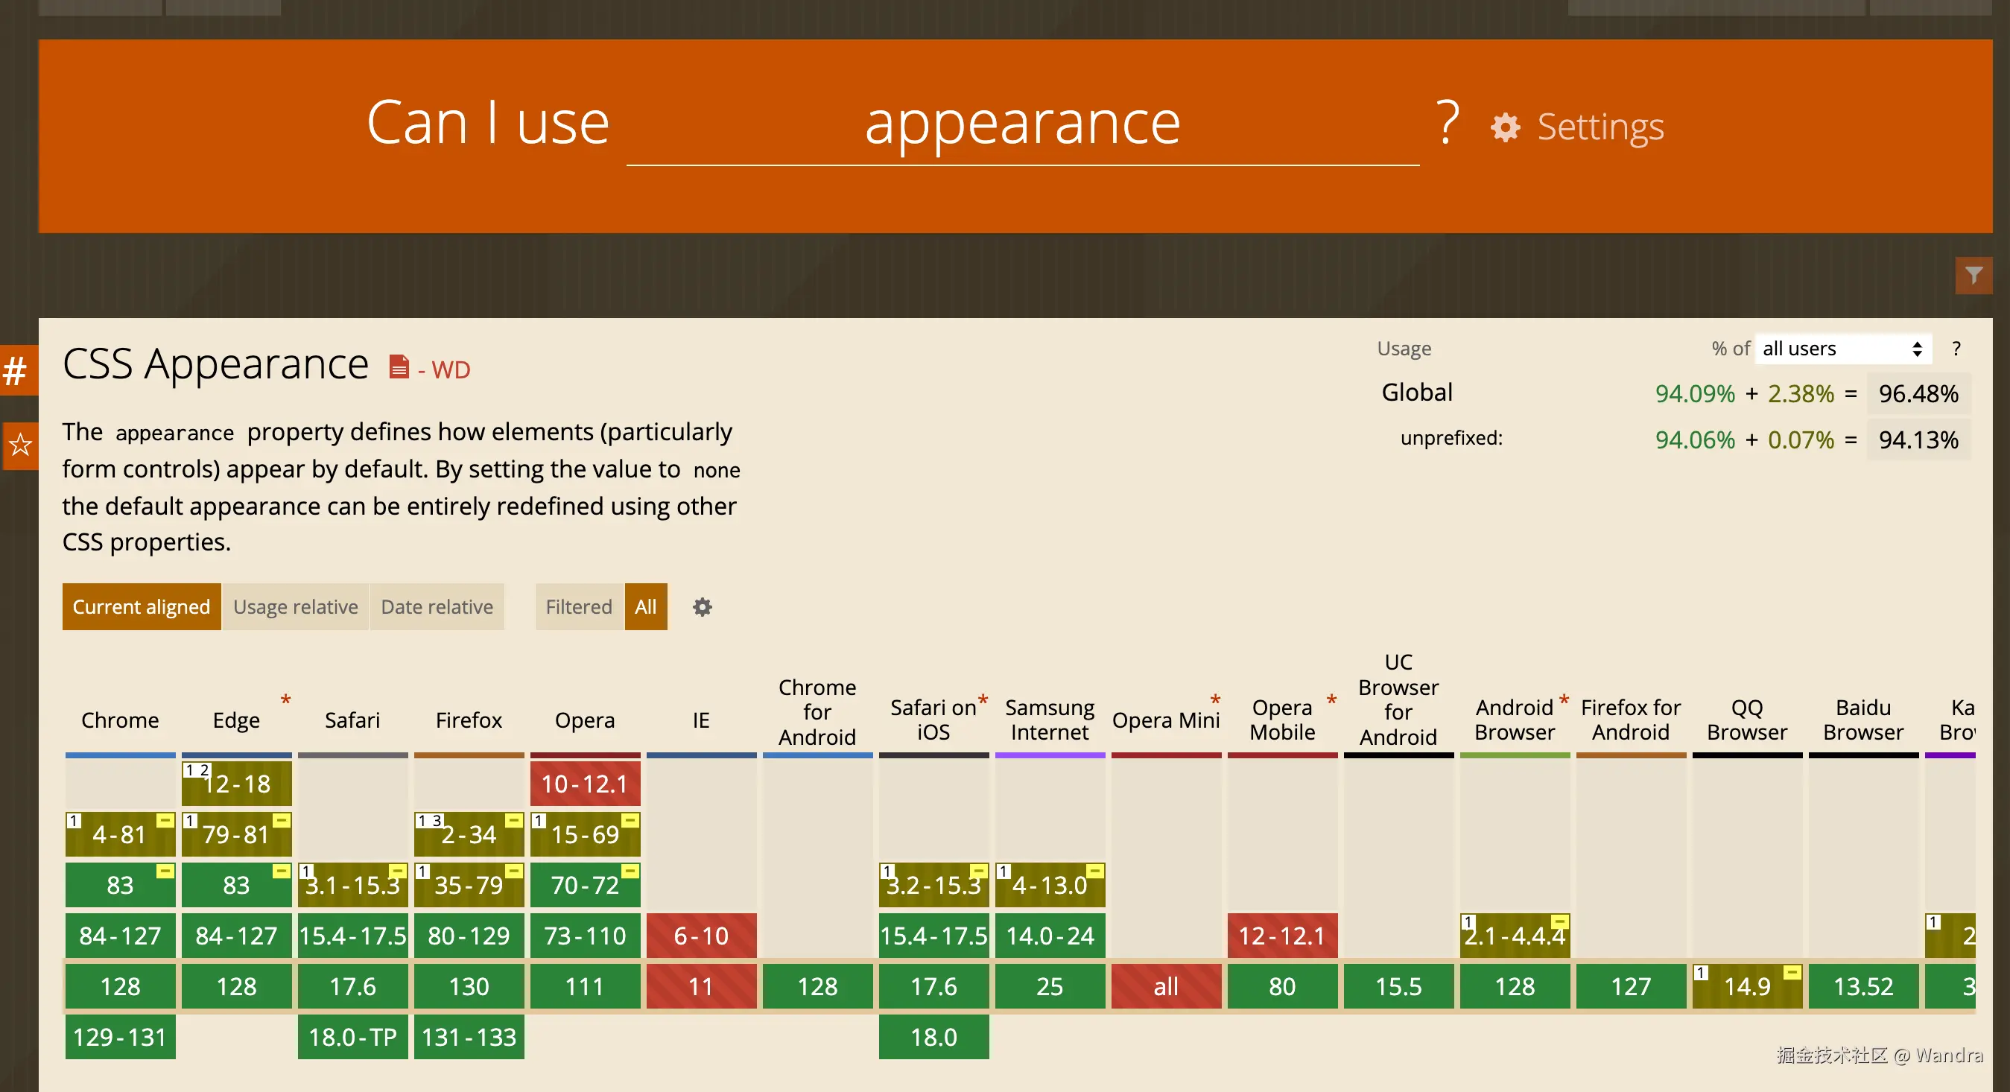
Task: Select the Current aligned tab
Action: (142, 607)
